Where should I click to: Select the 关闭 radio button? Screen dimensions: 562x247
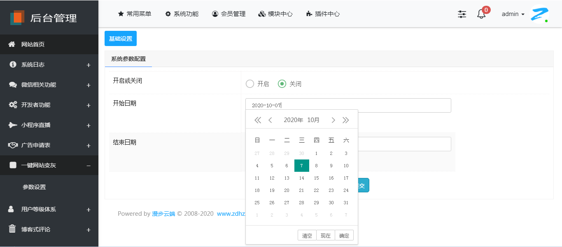click(282, 84)
